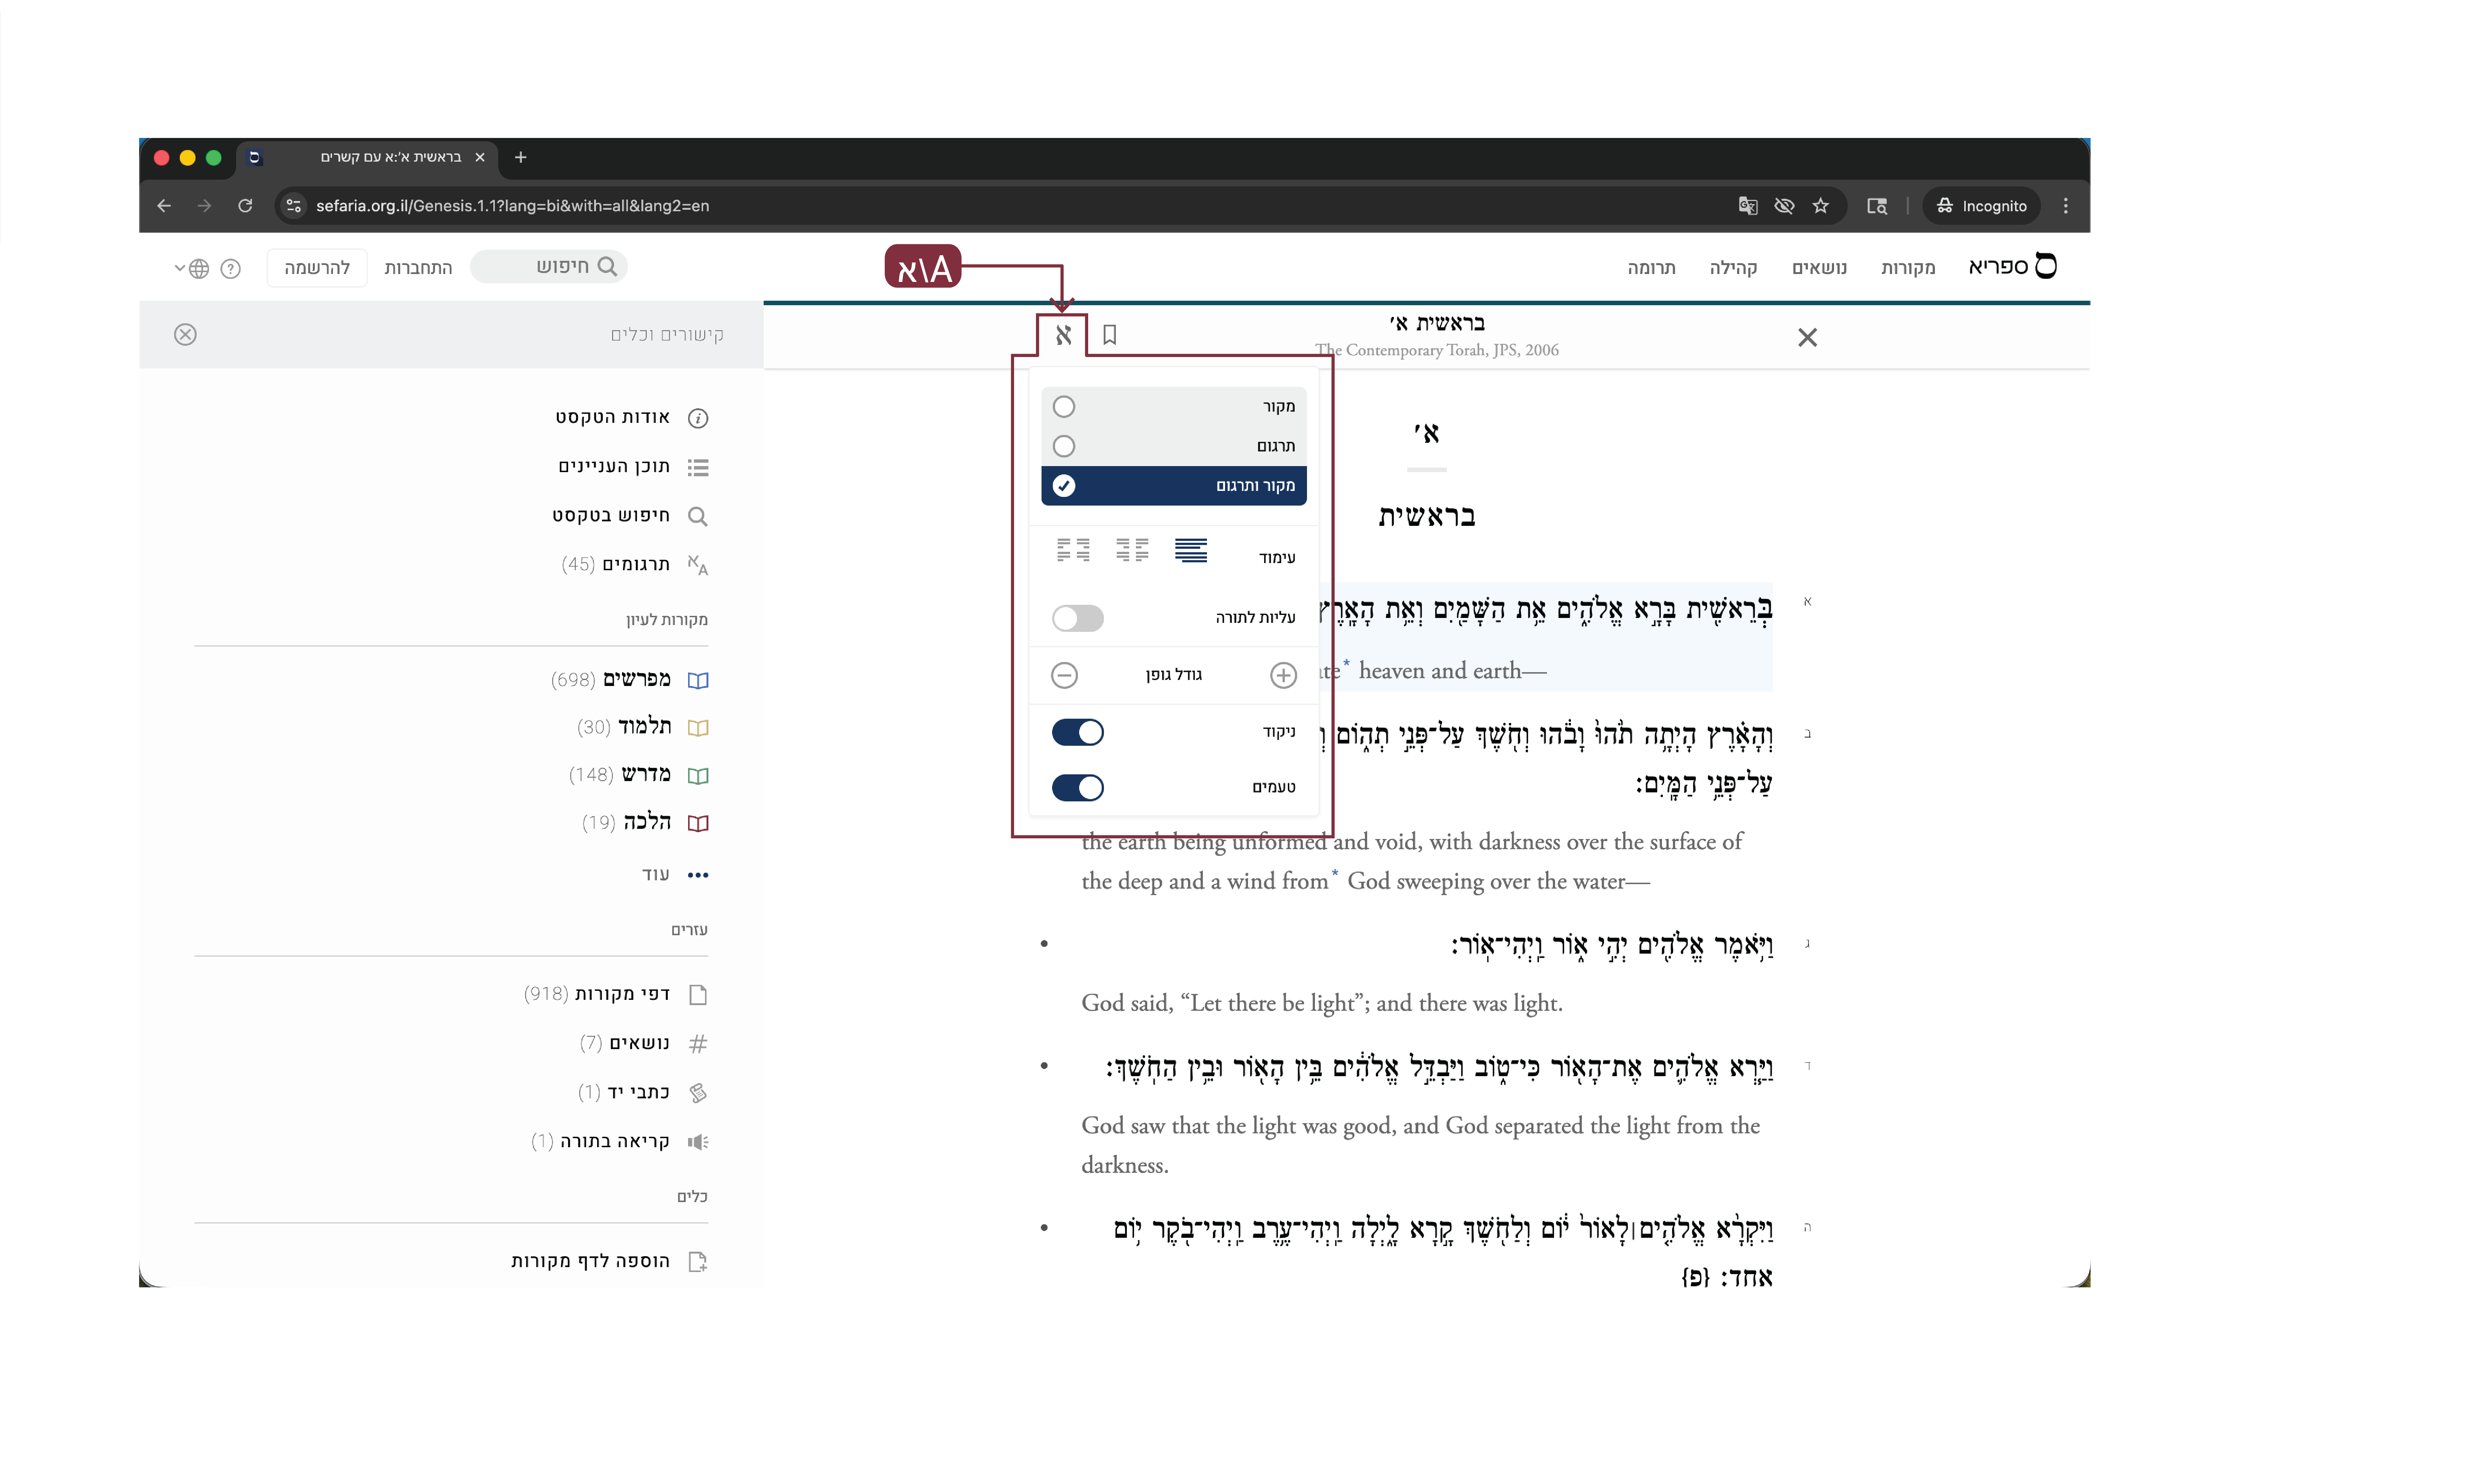
Task: Select the leftmost two-column layout icon
Action: pos(1073,550)
